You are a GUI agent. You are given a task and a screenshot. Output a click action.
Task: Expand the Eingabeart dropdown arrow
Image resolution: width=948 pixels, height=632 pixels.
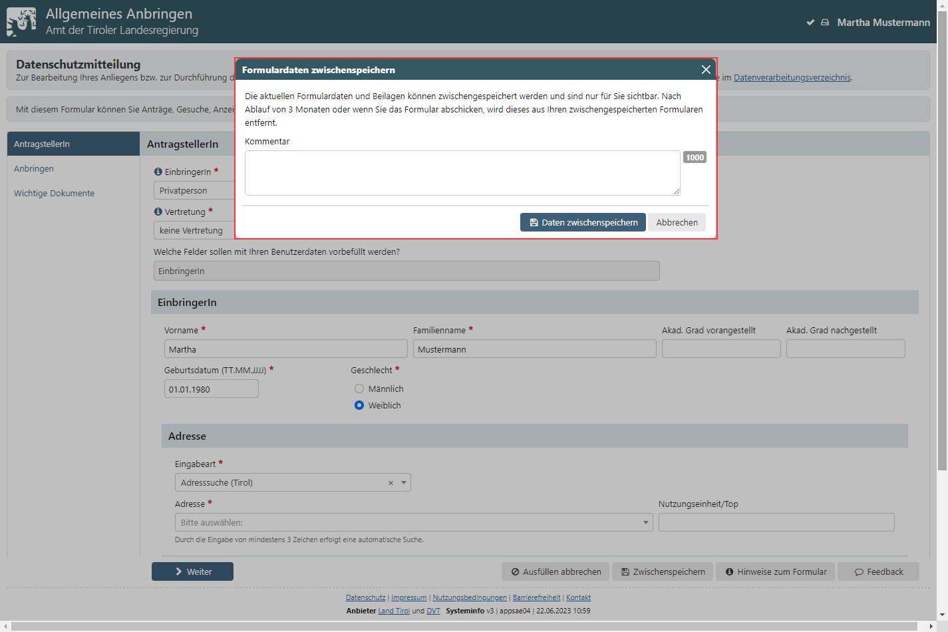403,482
